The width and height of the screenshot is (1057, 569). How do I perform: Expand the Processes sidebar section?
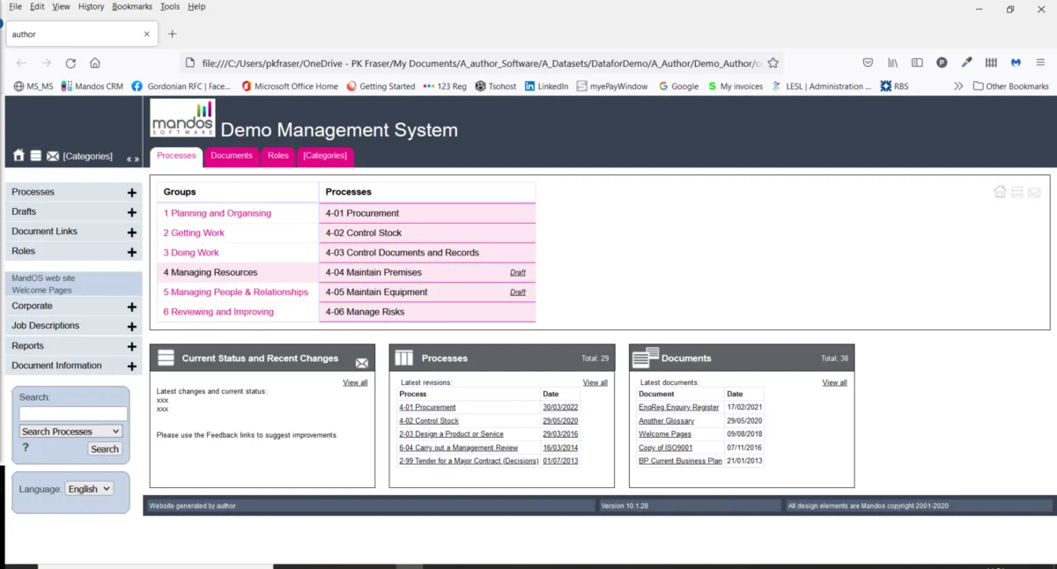(131, 193)
